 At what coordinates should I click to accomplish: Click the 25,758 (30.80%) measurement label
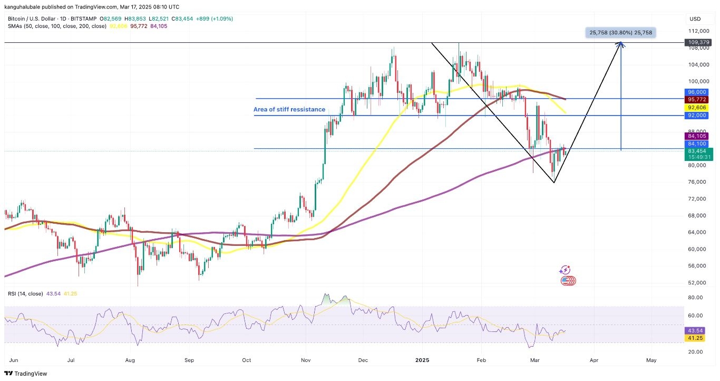[x=620, y=33]
